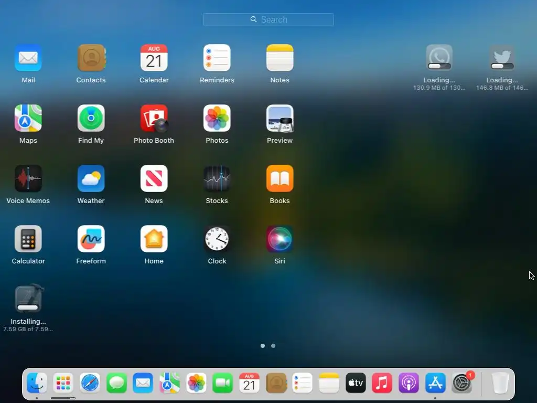Screen dimensions: 537x403
Task: Open Finder from the Dock
Action: (37, 383)
